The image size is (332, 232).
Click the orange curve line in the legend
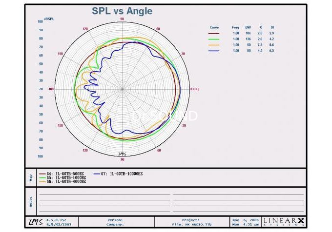point(214,45)
